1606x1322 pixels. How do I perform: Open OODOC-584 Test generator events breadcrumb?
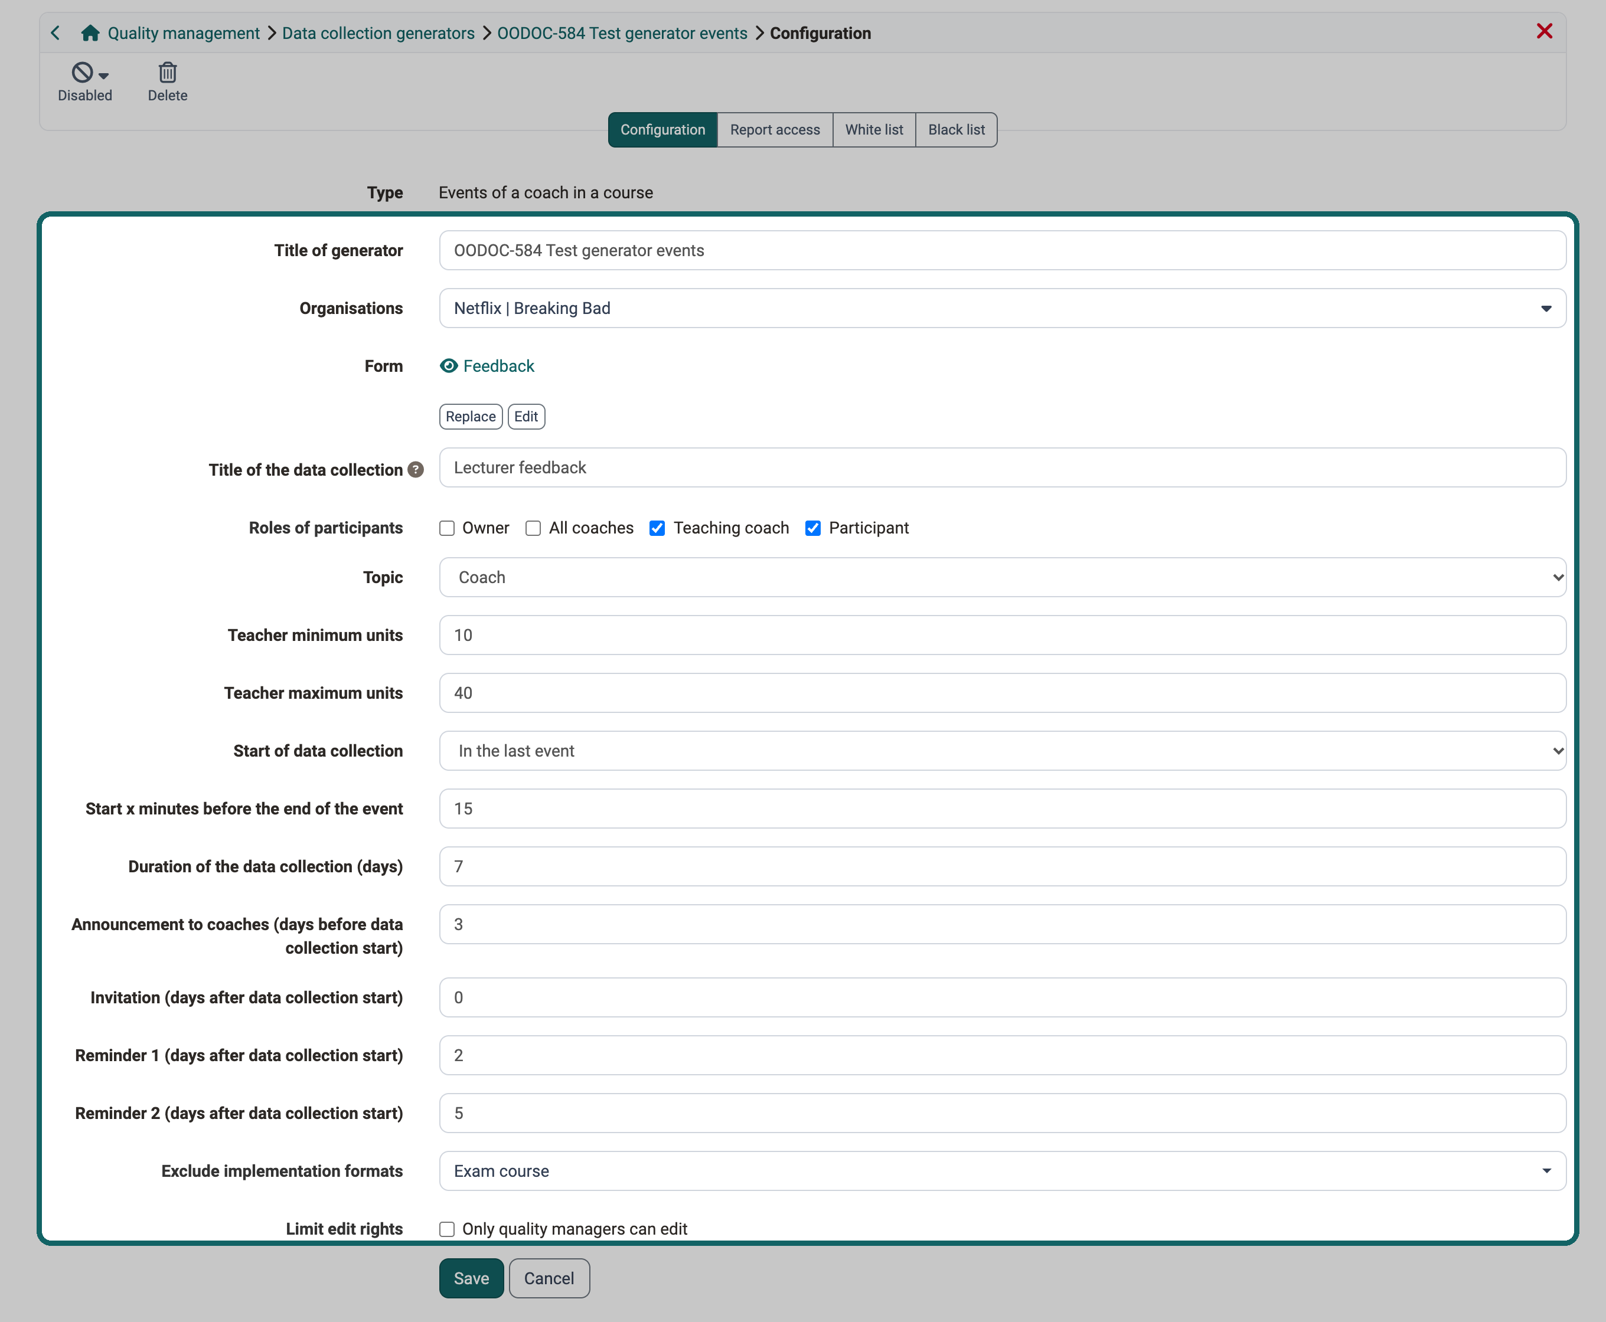tap(622, 32)
